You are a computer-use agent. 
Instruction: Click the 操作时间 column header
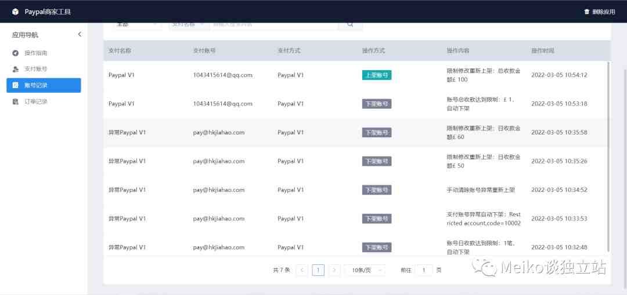(543, 50)
